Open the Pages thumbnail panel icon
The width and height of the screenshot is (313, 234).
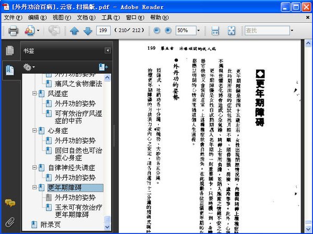pyautogui.click(x=10, y=50)
